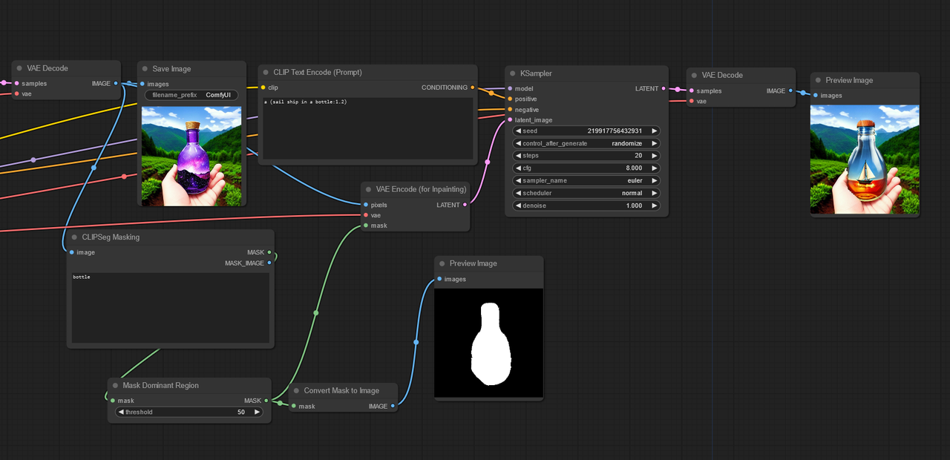This screenshot has height=460, width=950.
Task: Select the white bottle mask preview image
Action: click(x=488, y=343)
